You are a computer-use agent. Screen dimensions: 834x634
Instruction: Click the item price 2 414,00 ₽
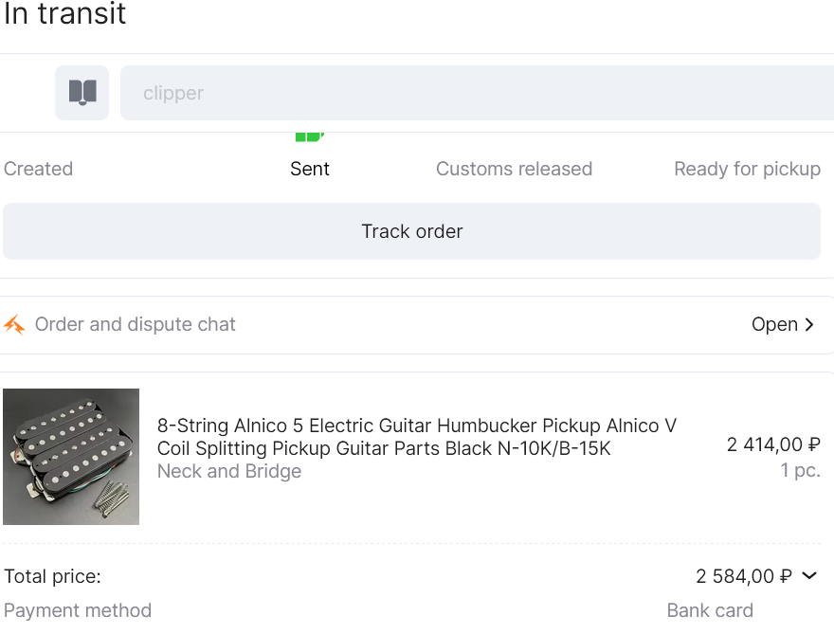773,444
